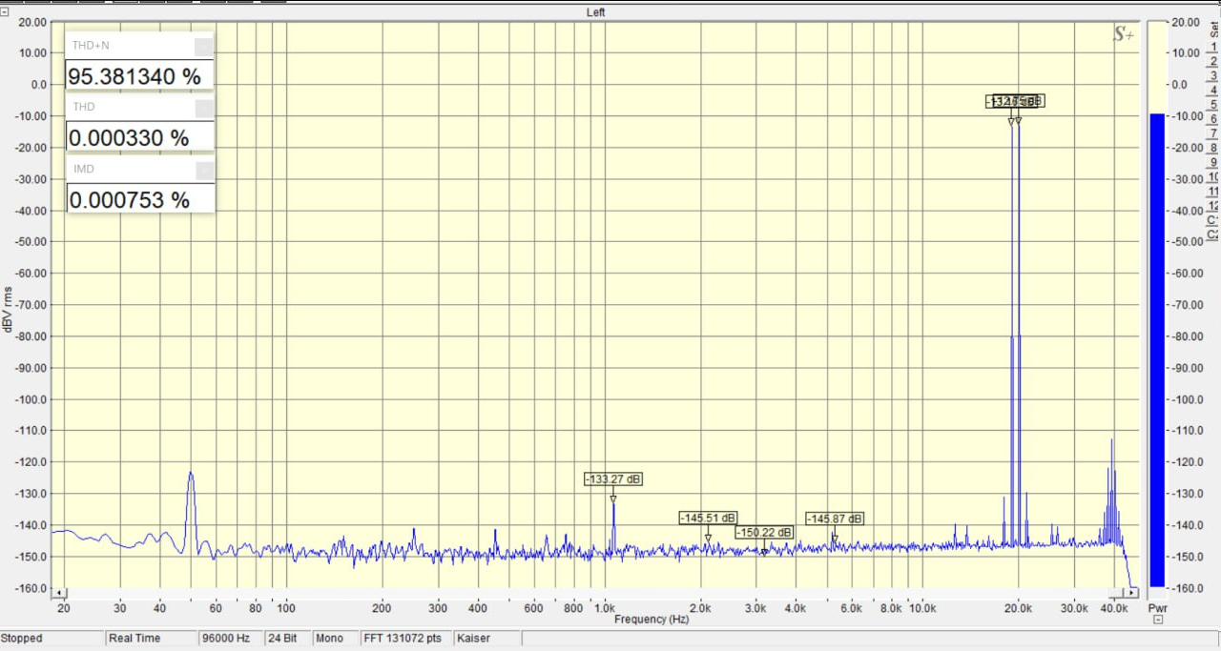Click the THD+N title label
The height and width of the screenshot is (651, 1221).
click(x=91, y=46)
